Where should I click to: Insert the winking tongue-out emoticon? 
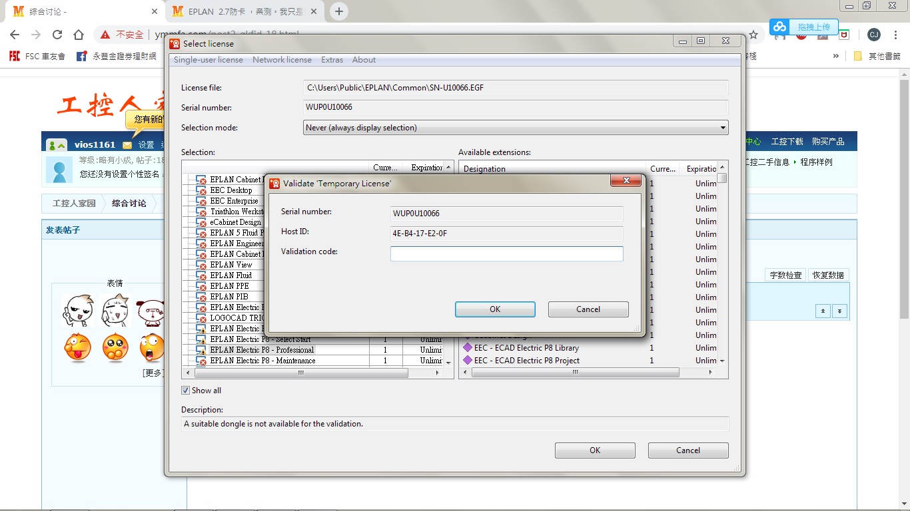coord(77,347)
